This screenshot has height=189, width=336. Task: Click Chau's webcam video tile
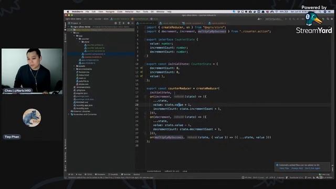[x=32, y=71]
